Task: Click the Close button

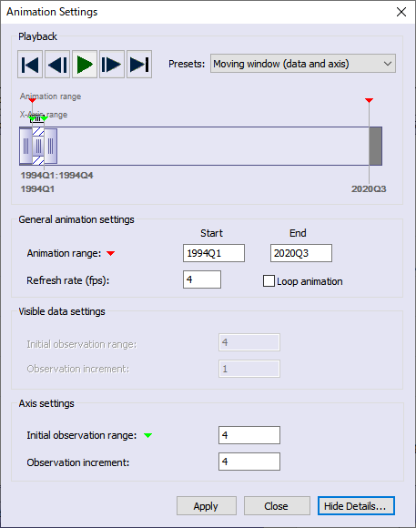Action: (x=277, y=506)
